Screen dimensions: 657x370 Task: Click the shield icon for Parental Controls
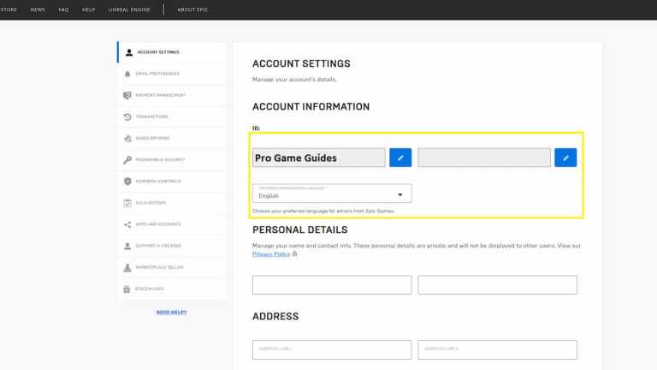tap(127, 182)
